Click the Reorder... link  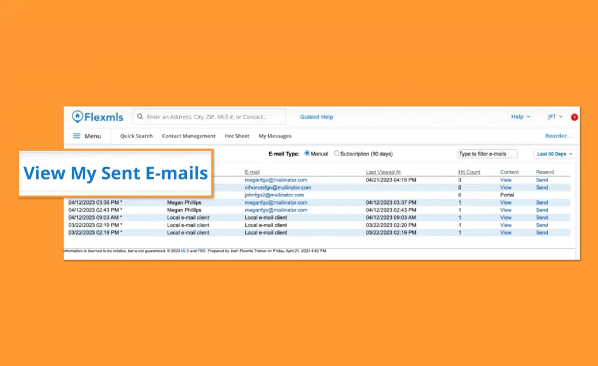558,136
